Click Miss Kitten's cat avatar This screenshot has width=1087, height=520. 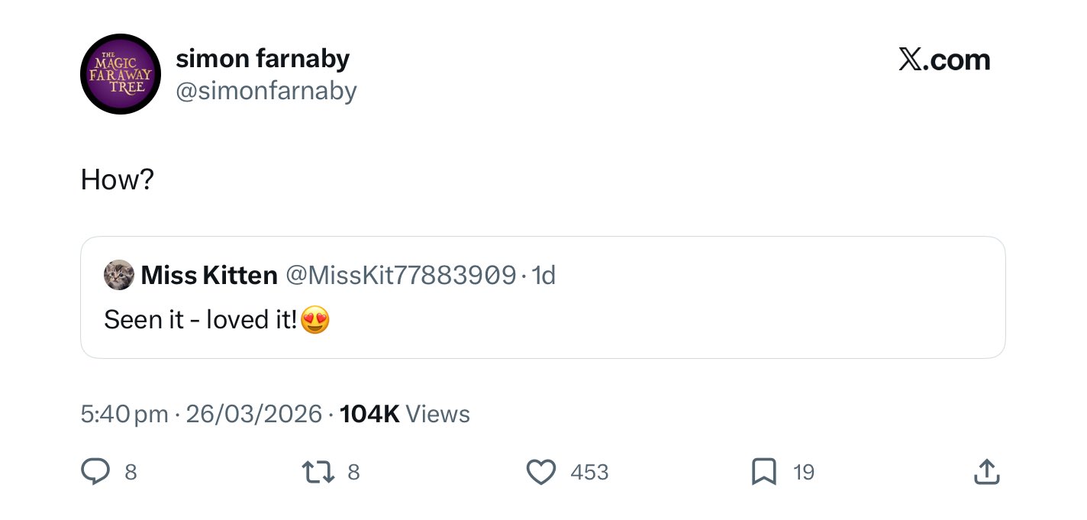pyautogui.click(x=118, y=275)
